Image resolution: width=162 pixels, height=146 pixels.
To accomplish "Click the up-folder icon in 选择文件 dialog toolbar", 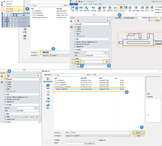I will tap(90, 75).
